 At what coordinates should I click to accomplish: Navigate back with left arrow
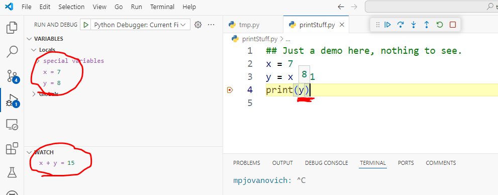[x=341, y=7]
